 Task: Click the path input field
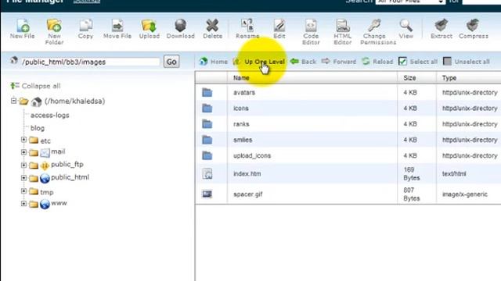click(90, 62)
